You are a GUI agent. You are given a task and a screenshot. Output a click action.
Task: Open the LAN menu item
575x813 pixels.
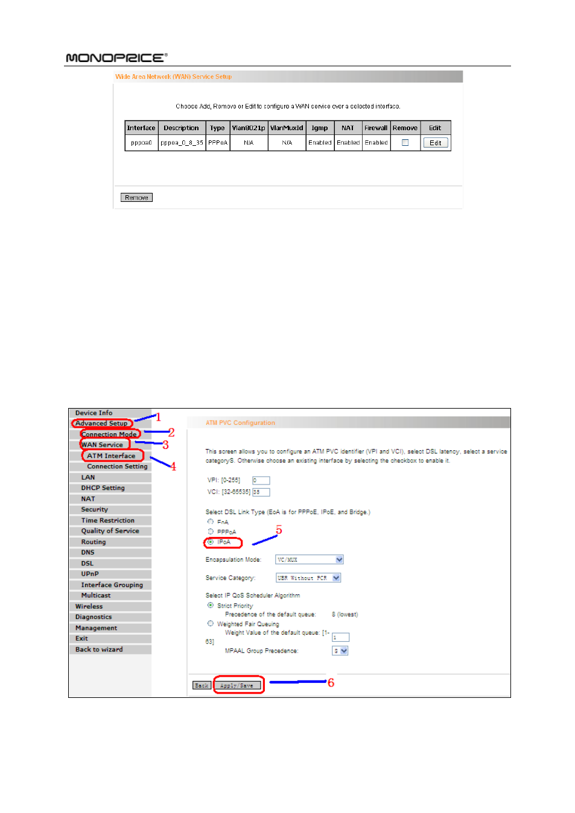[x=88, y=477]
